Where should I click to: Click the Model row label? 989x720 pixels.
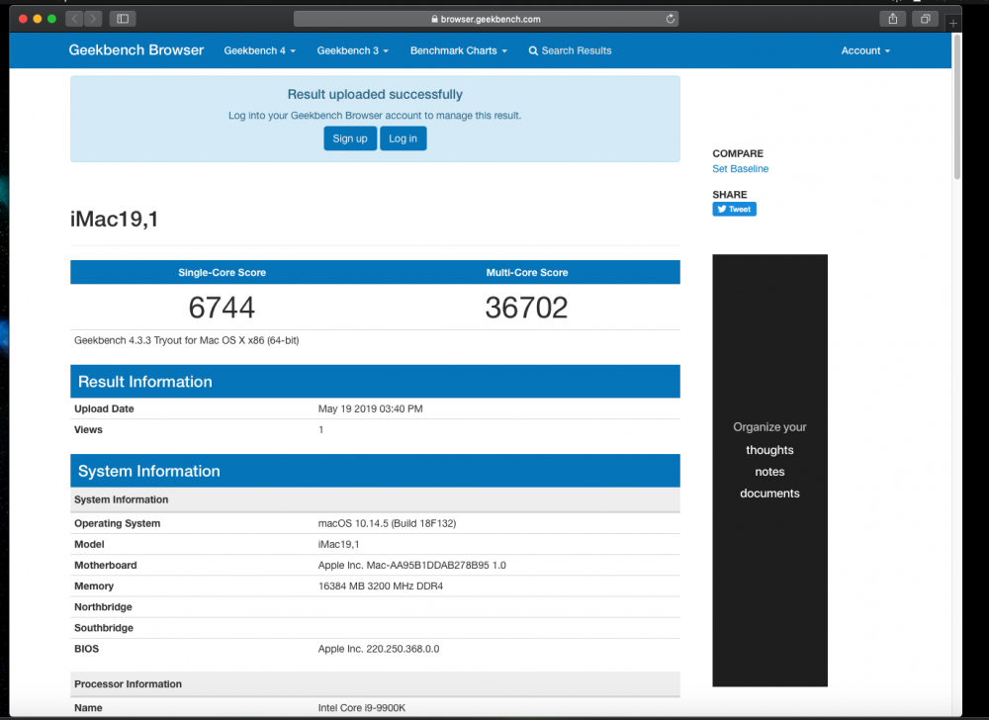click(x=89, y=544)
